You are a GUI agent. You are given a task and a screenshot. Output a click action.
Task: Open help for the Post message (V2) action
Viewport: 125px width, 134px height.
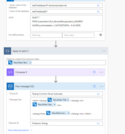point(94,86)
